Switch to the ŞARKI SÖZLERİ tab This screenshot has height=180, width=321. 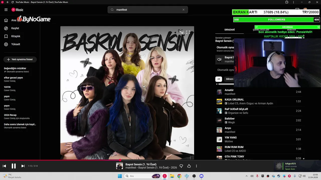pyautogui.click(x=261, y=30)
